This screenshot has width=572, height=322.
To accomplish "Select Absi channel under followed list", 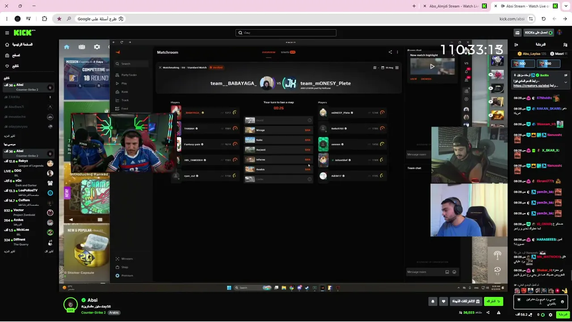I will click(28, 87).
